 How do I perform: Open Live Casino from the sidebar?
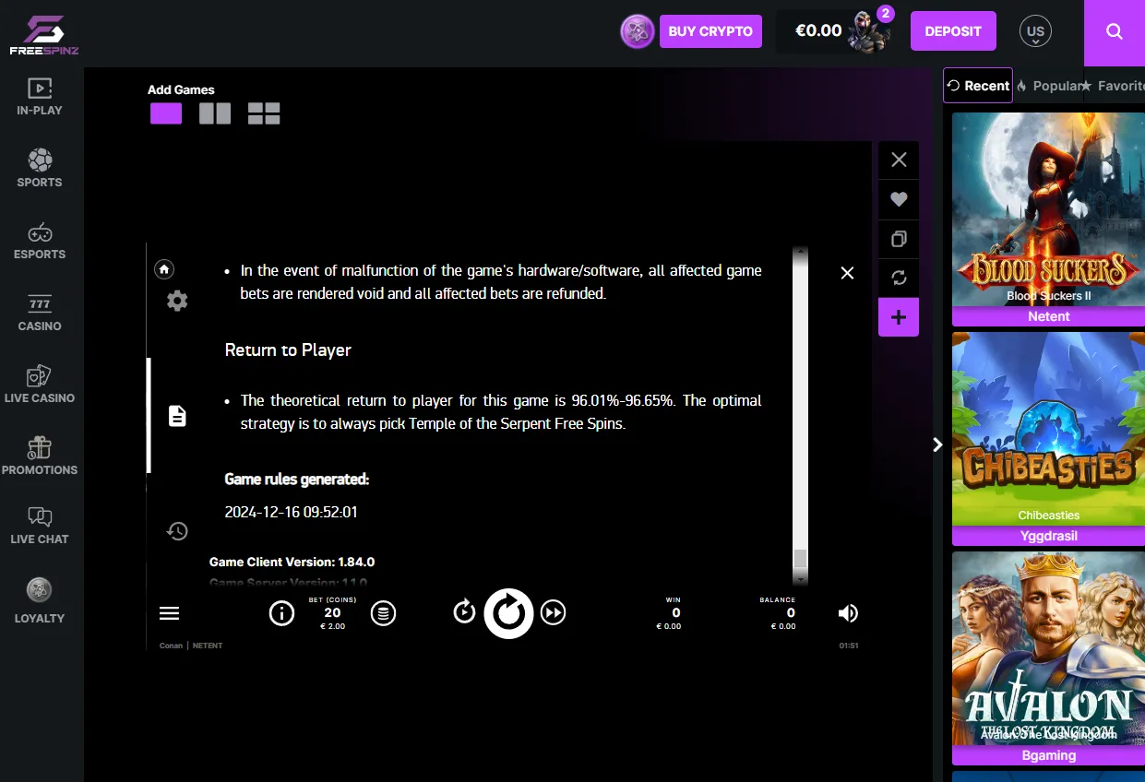[x=40, y=385]
